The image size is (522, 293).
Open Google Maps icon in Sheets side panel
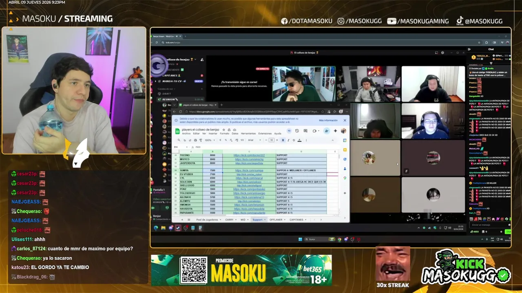(345, 178)
